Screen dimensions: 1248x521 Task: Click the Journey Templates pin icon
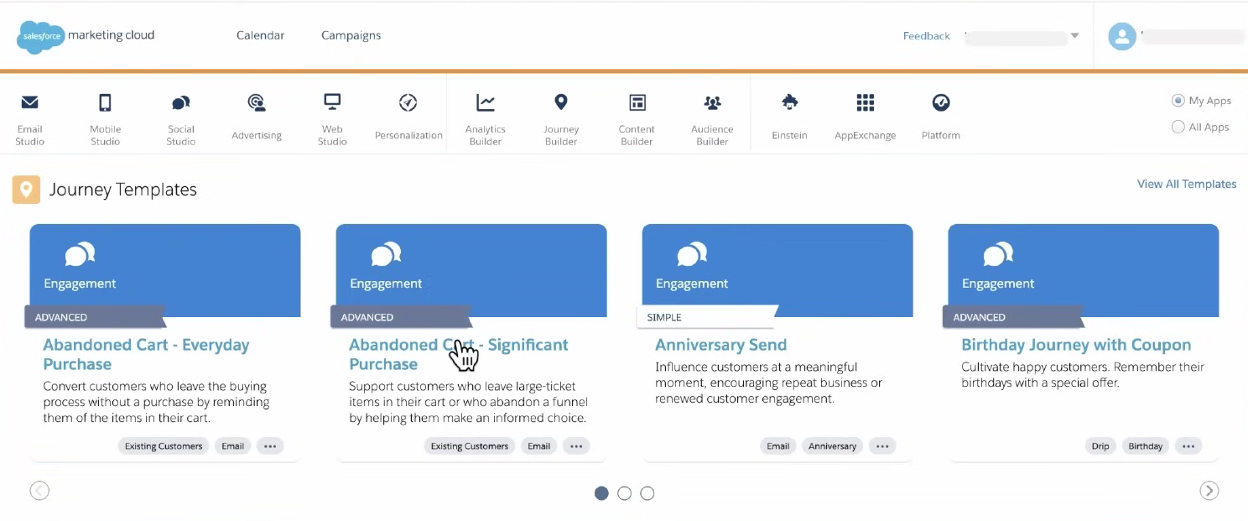[26, 190]
